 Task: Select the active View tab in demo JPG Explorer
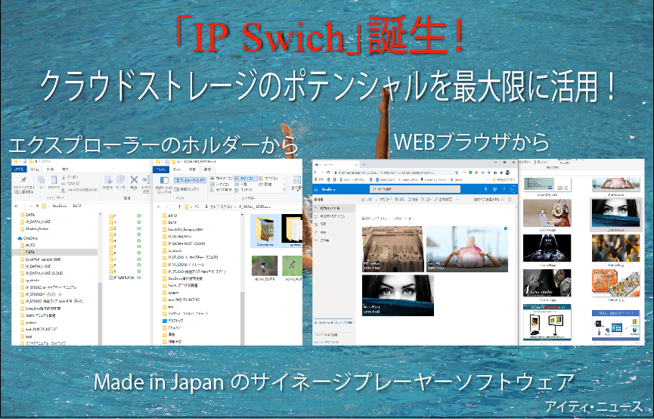207,169
